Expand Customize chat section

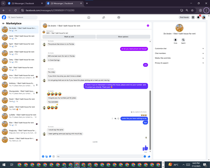pos(179,48)
